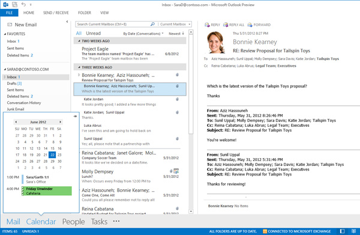The width and height of the screenshot is (360, 235).
Task: Click the Undo icon in title bar
Action: click(23, 4)
